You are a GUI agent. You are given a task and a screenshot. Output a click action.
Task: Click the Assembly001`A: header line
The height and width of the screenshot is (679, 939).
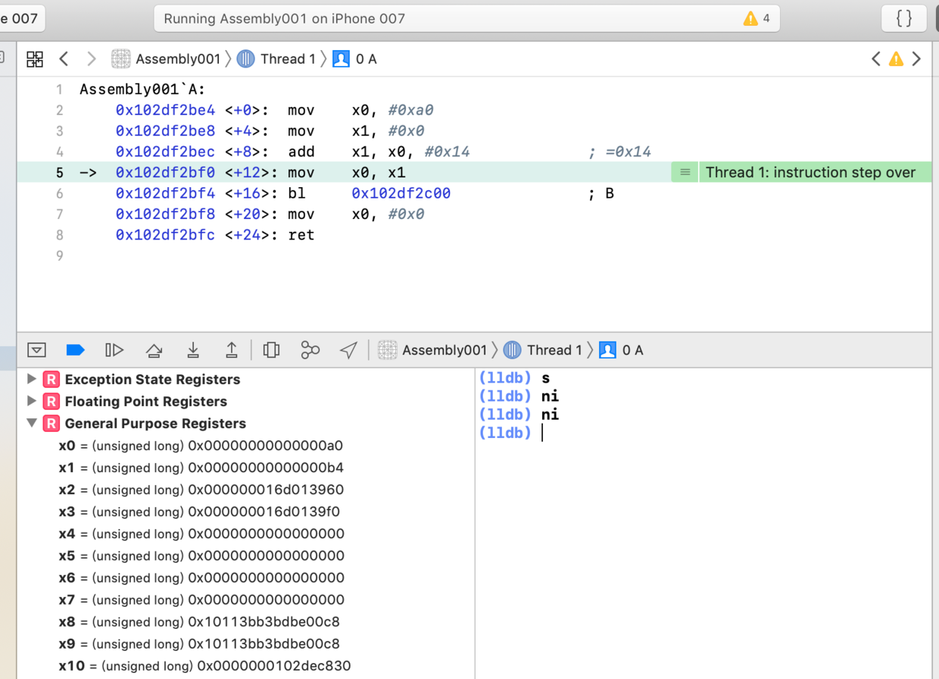pyautogui.click(x=142, y=89)
